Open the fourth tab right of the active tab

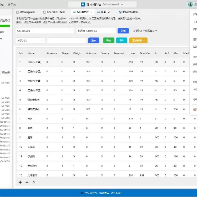pyautogui.click(x=103, y=12)
